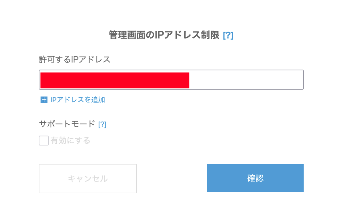Screen dimensions: 342x212
Task: Click the red masked IP value
Action: [x=115, y=80]
